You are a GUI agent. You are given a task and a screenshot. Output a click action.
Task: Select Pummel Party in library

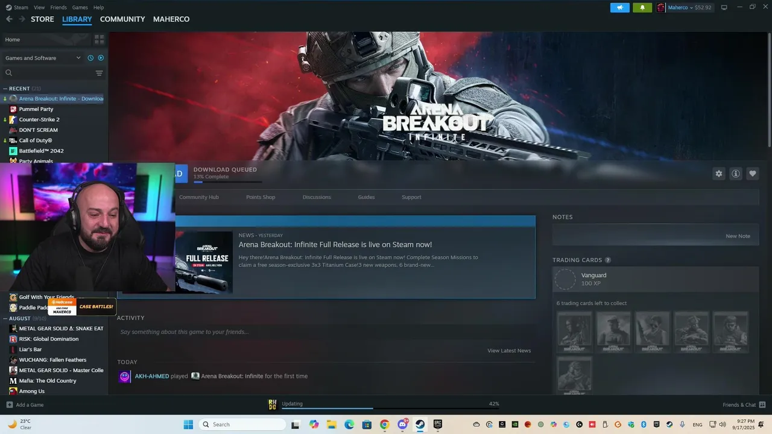coord(36,109)
